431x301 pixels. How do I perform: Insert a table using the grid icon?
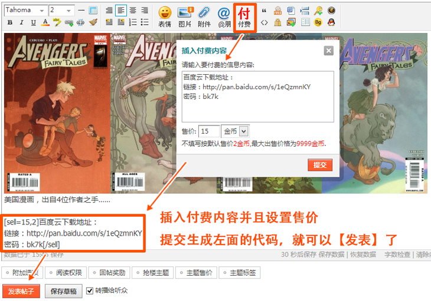coord(93,11)
